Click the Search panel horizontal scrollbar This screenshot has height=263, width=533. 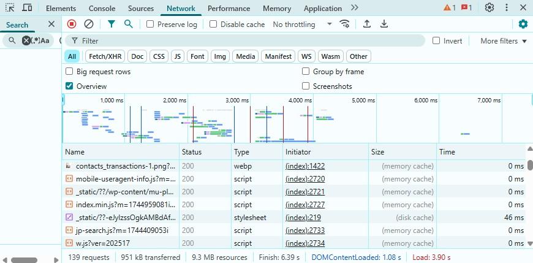click(24, 260)
